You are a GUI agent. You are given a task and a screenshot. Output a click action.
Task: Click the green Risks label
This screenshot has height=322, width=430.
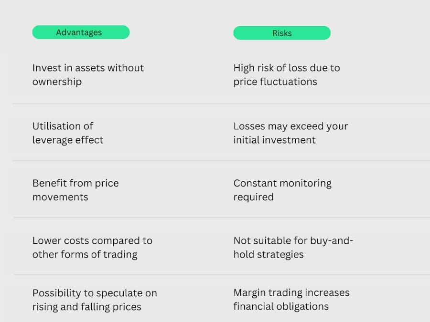coord(282,33)
